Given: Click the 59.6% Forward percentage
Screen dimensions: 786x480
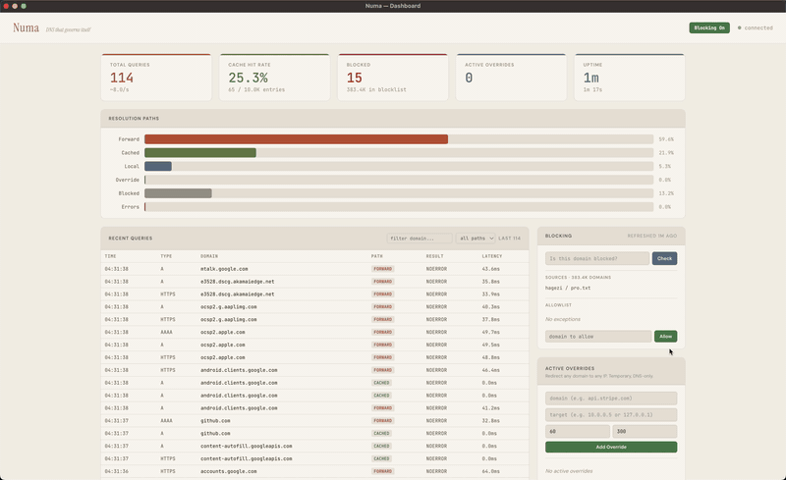Looking at the screenshot, I should pos(666,139).
